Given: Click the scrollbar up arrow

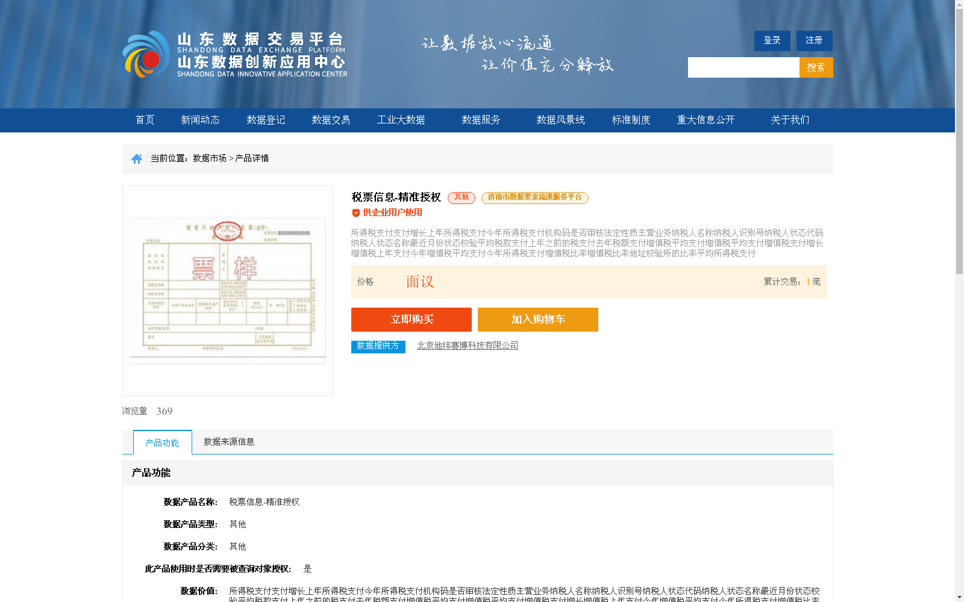Looking at the screenshot, I should (959, 5).
